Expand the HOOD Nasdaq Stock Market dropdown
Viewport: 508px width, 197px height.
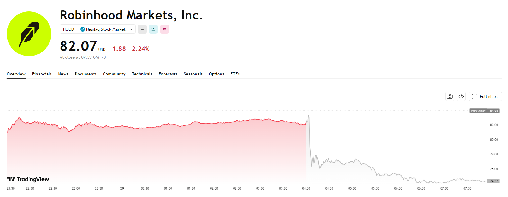[97, 29]
